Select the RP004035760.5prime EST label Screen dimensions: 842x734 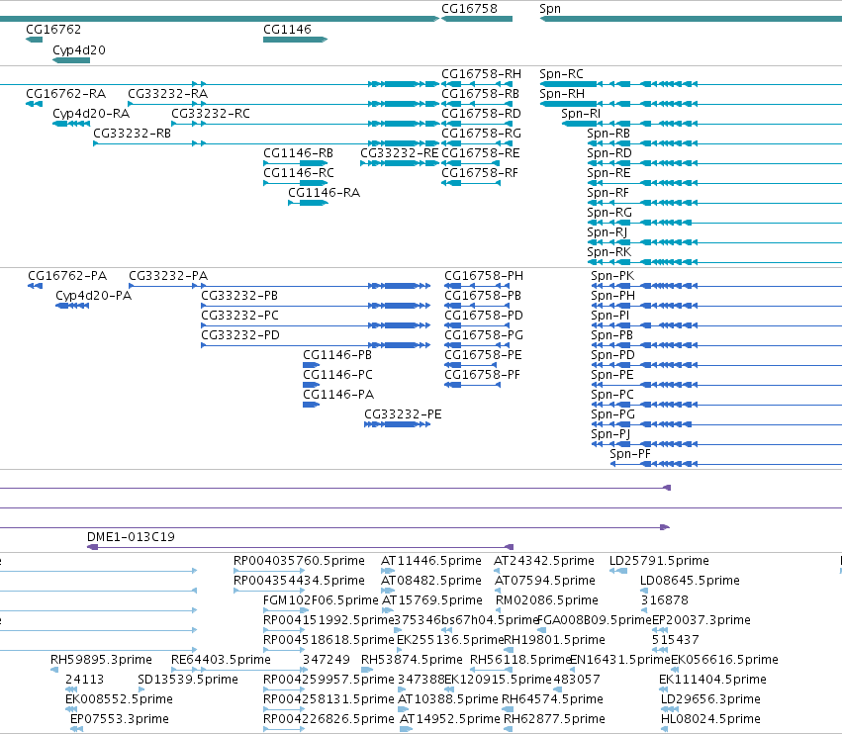299,561
